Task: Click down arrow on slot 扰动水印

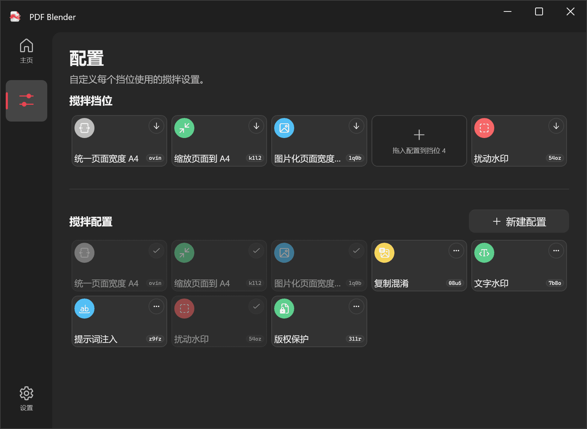Action: 556,126
